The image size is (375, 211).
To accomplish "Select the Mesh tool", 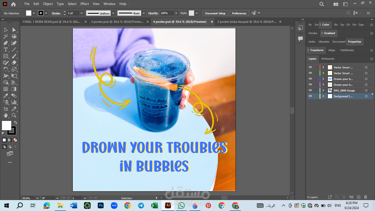I will pyautogui.click(x=6, y=89).
